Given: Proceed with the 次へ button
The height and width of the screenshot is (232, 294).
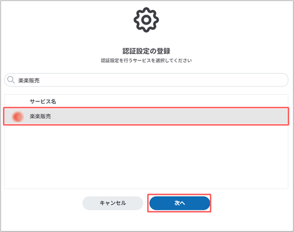Looking at the screenshot, I should 179,203.
